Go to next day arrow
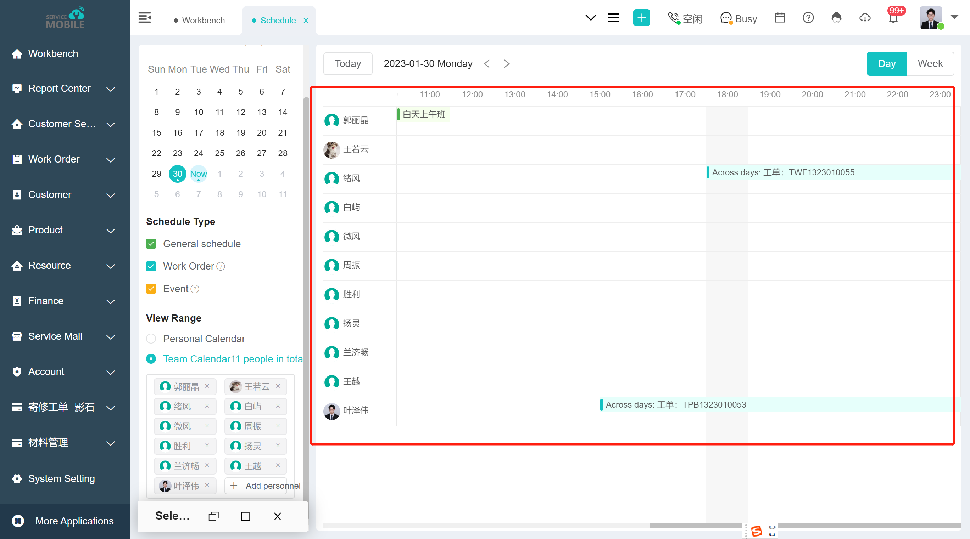The image size is (970, 539). tap(507, 63)
